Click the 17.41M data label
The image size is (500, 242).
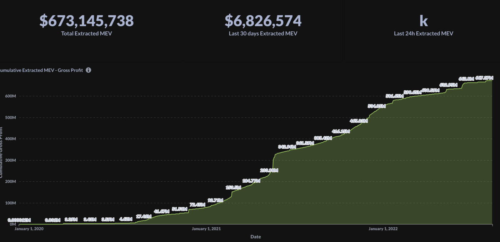click(x=144, y=216)
